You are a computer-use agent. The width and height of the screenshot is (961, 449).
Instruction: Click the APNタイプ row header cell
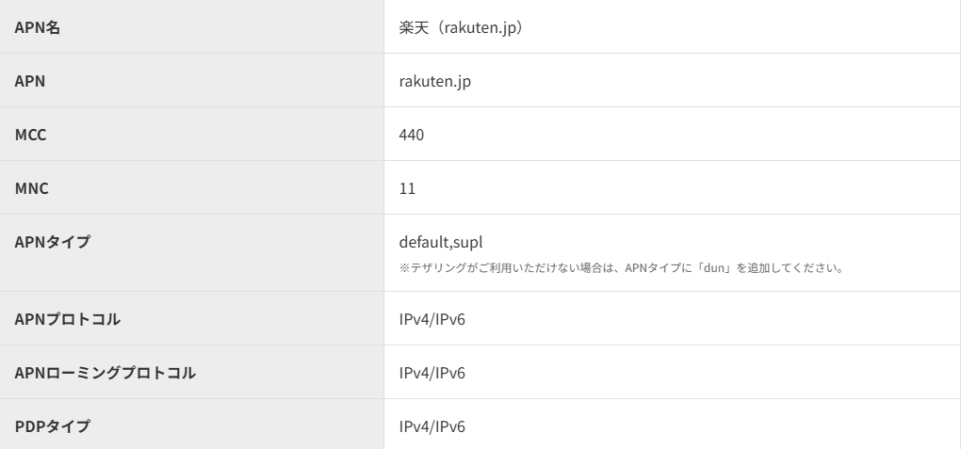53,242
